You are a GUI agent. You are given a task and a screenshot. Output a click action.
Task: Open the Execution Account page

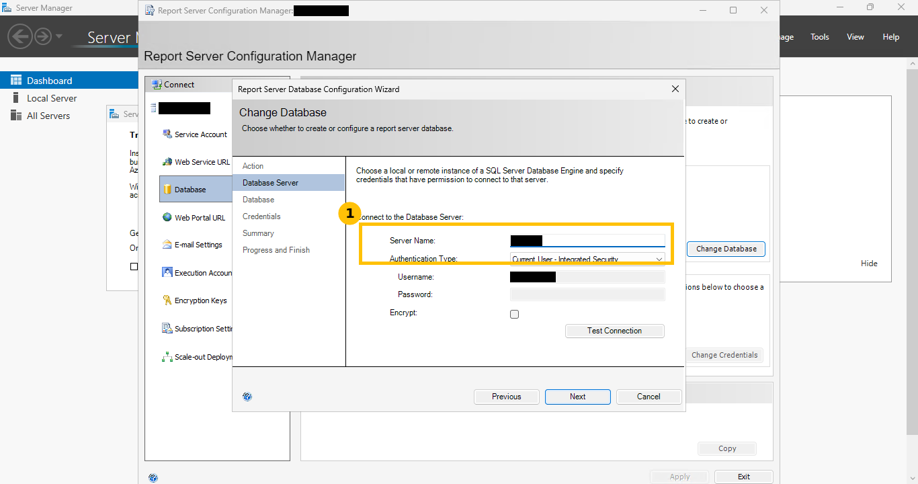tap(197, 273)
